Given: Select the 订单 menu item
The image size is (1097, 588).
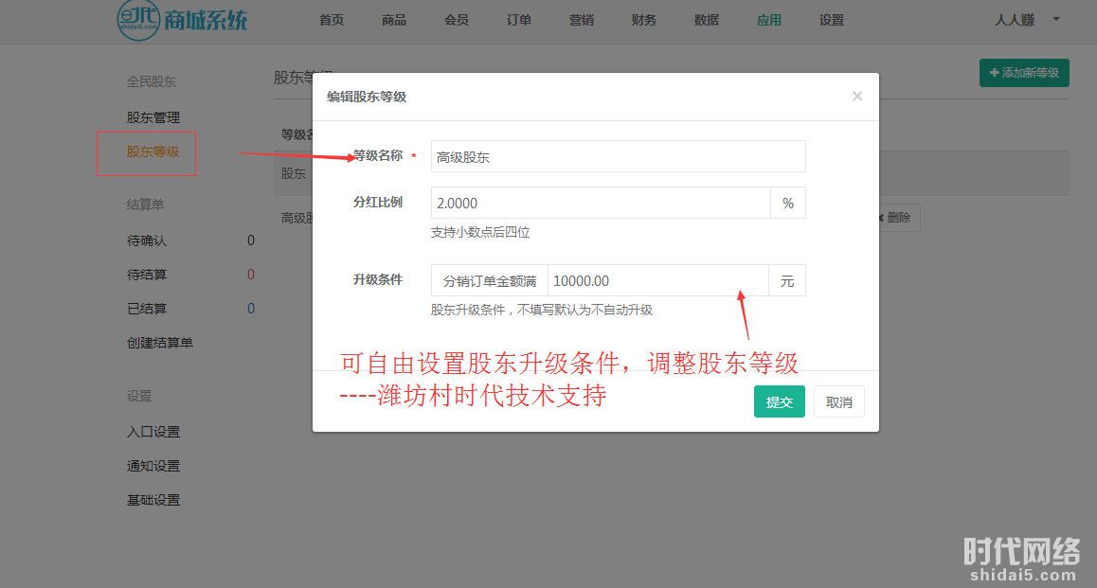Looking at the screenshot, I should coord(519,20).
